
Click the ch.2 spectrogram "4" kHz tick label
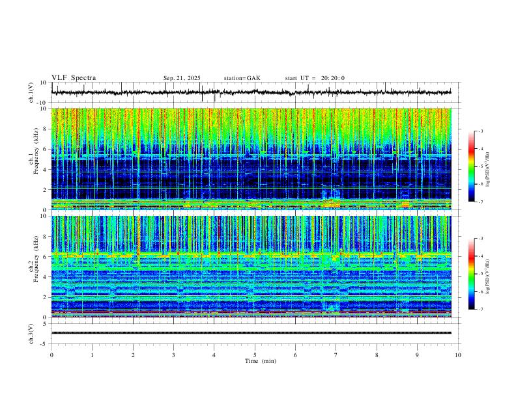tap(46, 277)
